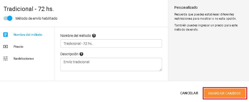Disable the Método de envío habilitado switch

8,18
